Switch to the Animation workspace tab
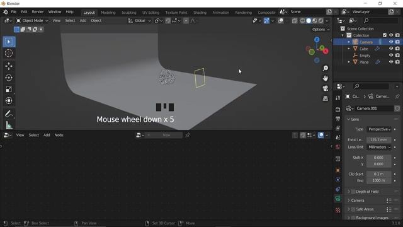The width and height of the screenshot is (403, 227). [x=220, y=13]
